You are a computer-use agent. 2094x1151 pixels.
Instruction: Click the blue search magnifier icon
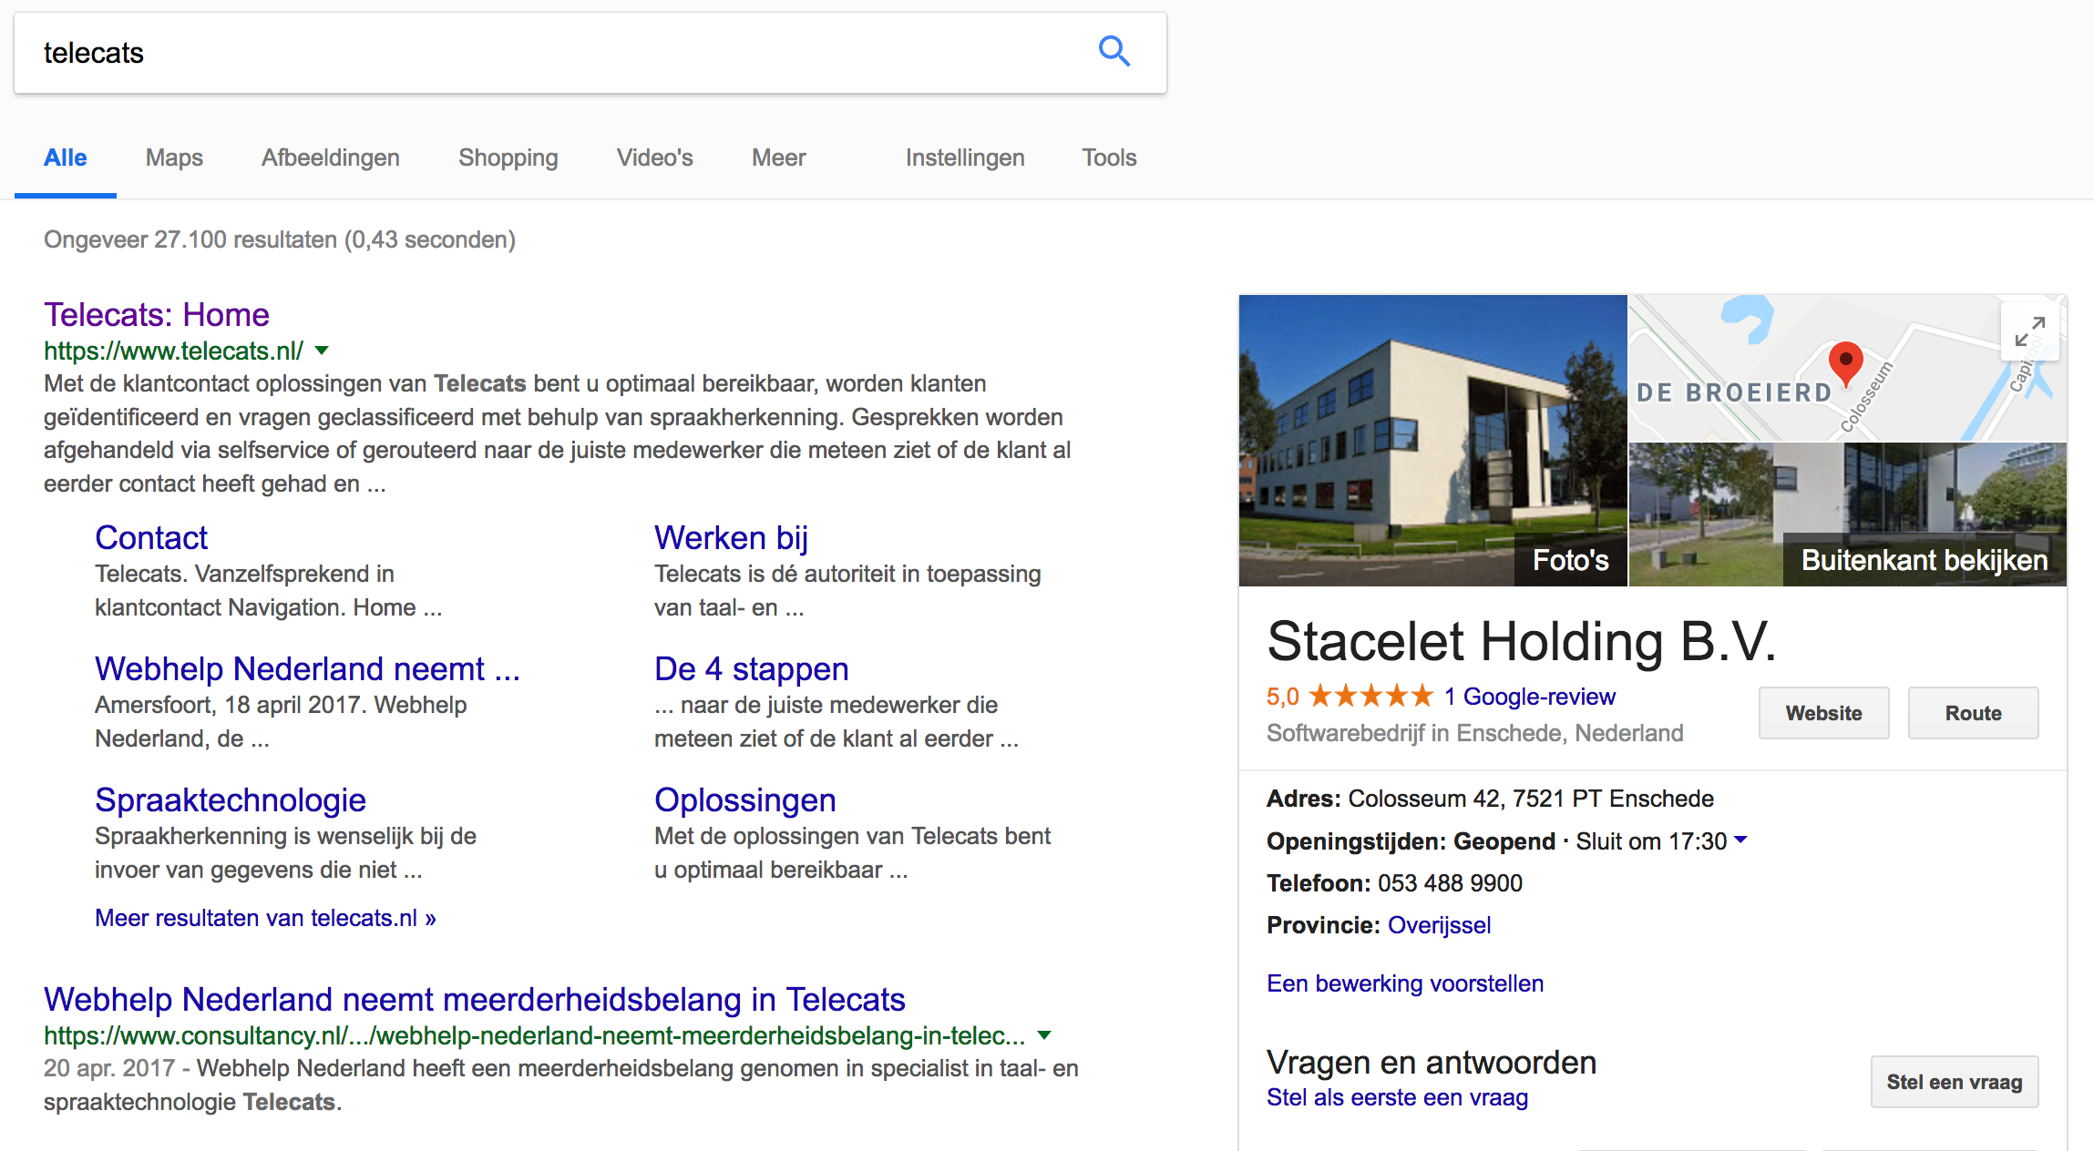pos(1114,52)
